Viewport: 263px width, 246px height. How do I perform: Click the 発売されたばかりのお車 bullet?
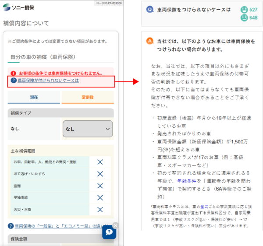(184, 134)
